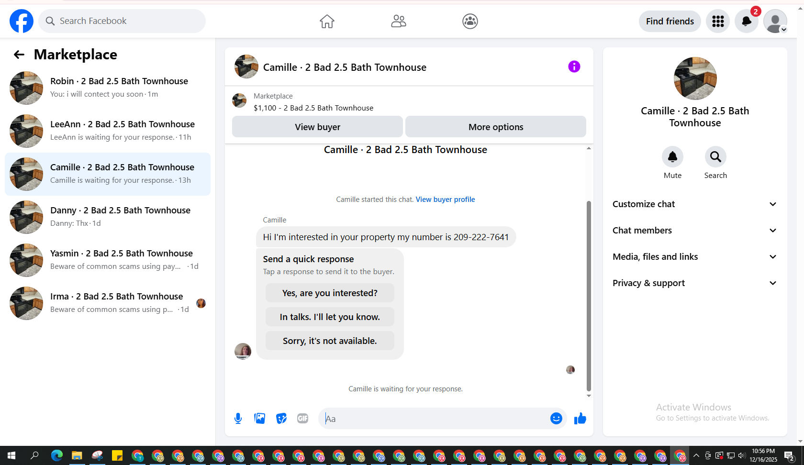Screen dimensions: 804x465
Task: Open conversation information purple icon
Action: click(574, 66)
